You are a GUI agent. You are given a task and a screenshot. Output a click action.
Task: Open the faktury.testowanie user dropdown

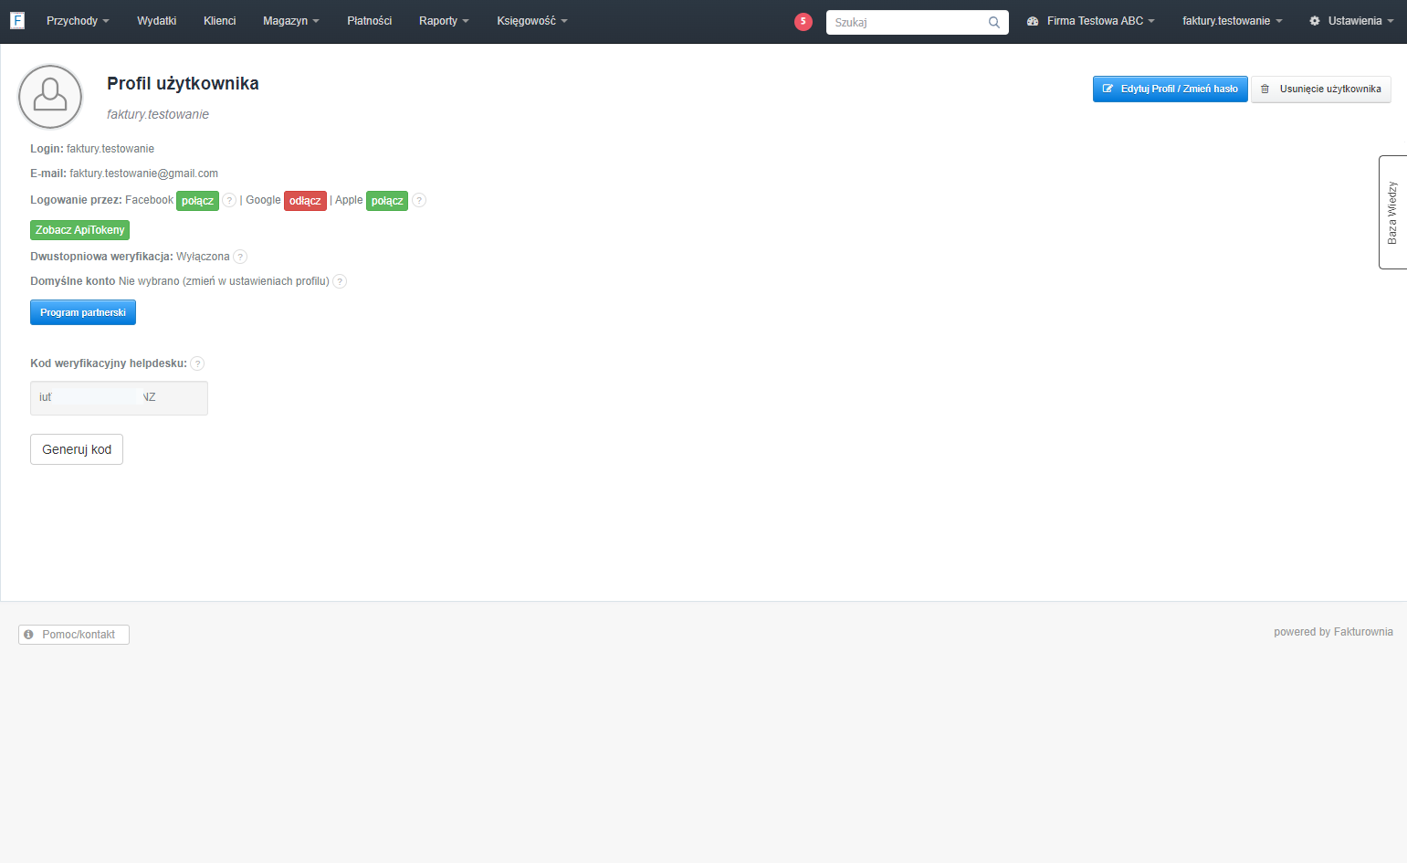pos(1232,21)
